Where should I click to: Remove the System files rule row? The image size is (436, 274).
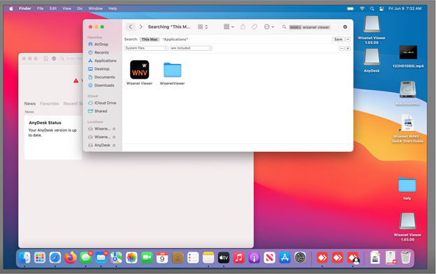point(342,49)
